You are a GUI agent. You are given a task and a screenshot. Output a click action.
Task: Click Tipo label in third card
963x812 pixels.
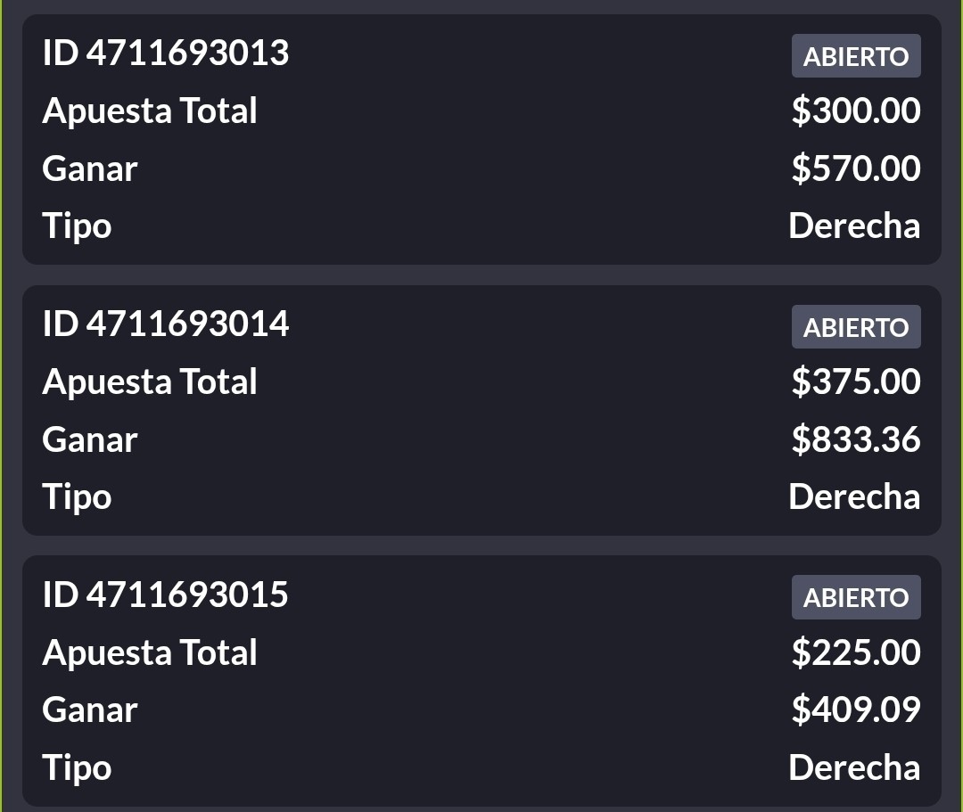pos(77,768)
